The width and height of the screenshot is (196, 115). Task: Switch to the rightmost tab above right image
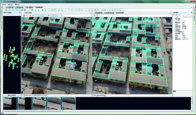pyautogui.click(x=120, y=13)
